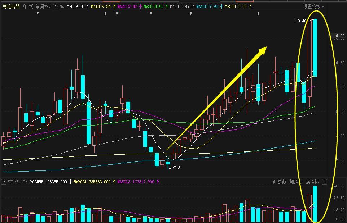Screen dimensions: 347x223
Task: Close the volume indicator panel
Action: click(x=324, y=182)
